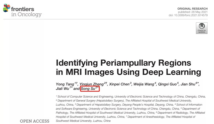Click the Frontiers colorful cube logo
The height and width of the screenshot is (124, 214).
(7, 8)
